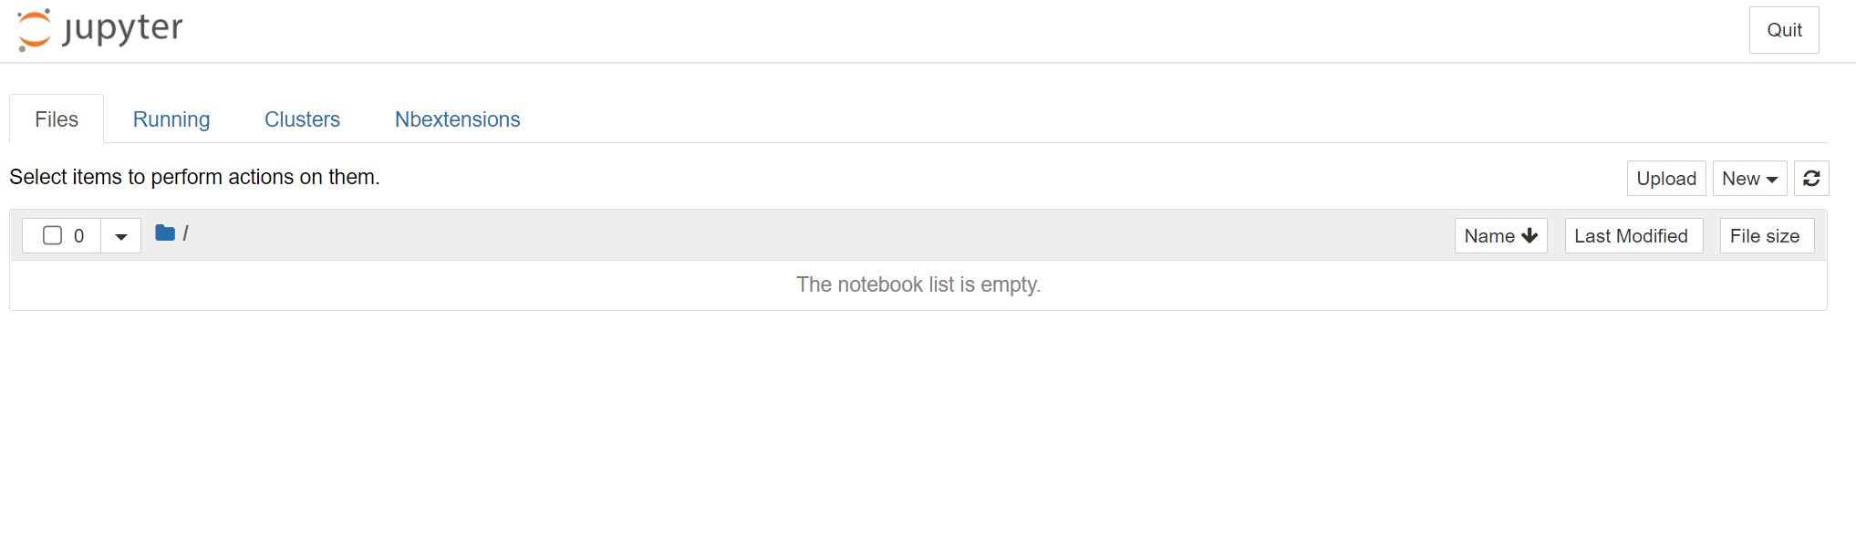Click the selected items count number
The height and width of the screenshot is (547, 1856).
click(x=79, y=236)
